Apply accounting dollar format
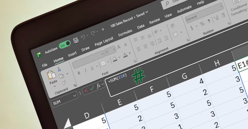 click(192, 28)
